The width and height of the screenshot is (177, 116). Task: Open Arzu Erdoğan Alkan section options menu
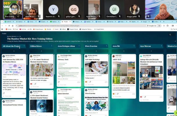click(79, 46)
